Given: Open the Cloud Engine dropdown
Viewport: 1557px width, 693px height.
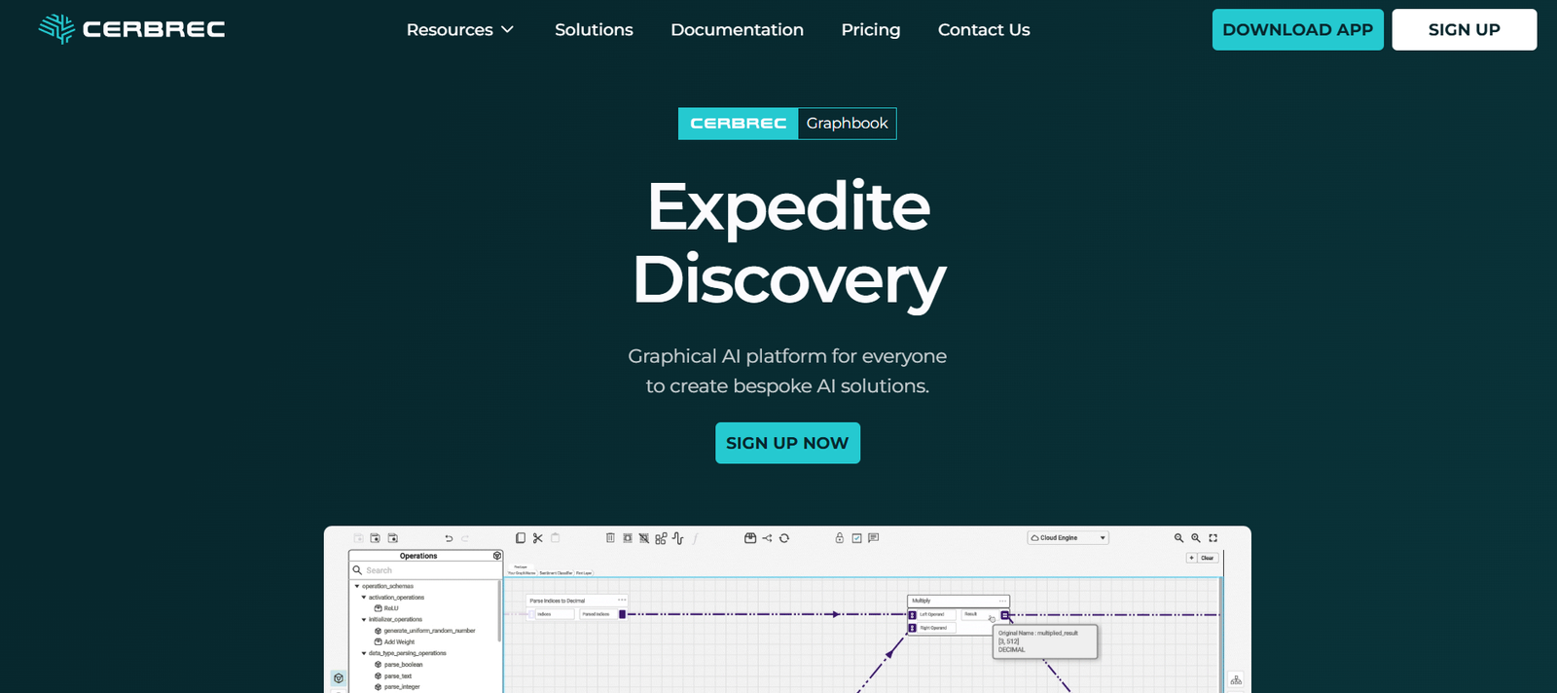Looking at the screenshot, I should click(1068, 538).
